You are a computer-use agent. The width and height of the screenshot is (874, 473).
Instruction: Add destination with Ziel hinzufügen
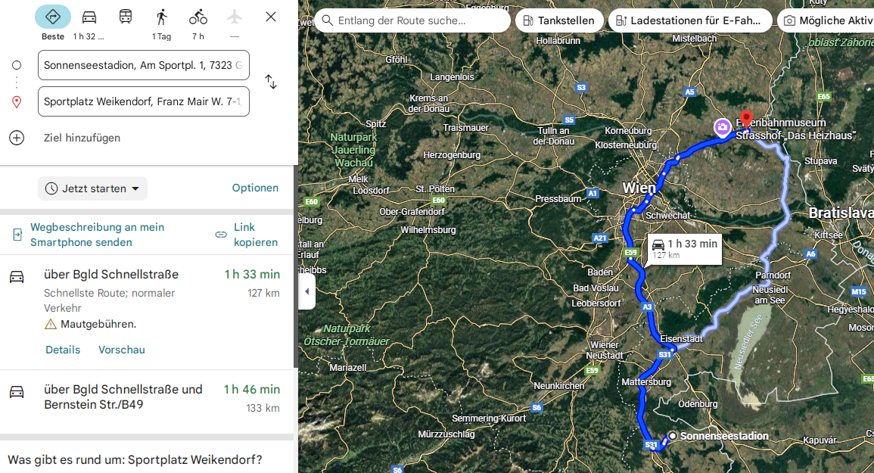[82, 138]
